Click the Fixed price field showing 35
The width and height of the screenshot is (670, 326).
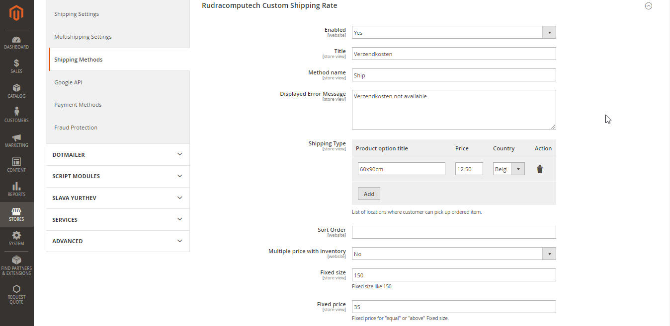(x=454, y=307)
